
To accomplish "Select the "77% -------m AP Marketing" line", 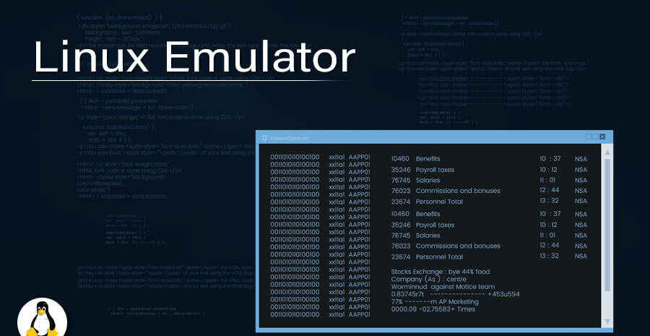I will coord(435,301).
